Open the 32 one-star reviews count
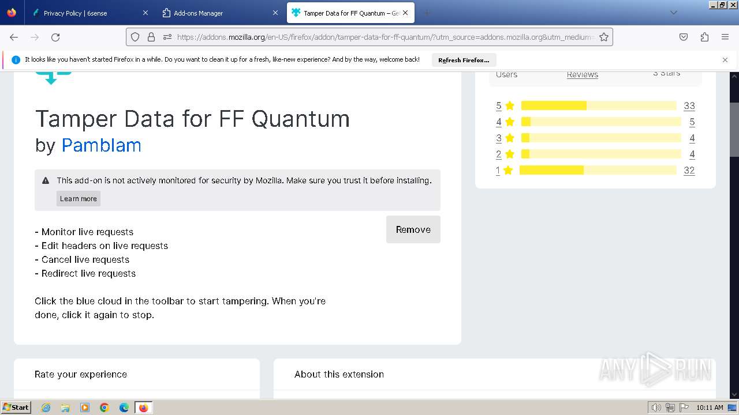 [x=689, y=170]
